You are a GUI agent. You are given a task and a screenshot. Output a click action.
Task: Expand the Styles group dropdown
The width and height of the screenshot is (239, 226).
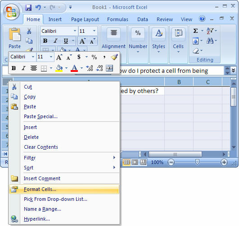click(x=159, y=52)
